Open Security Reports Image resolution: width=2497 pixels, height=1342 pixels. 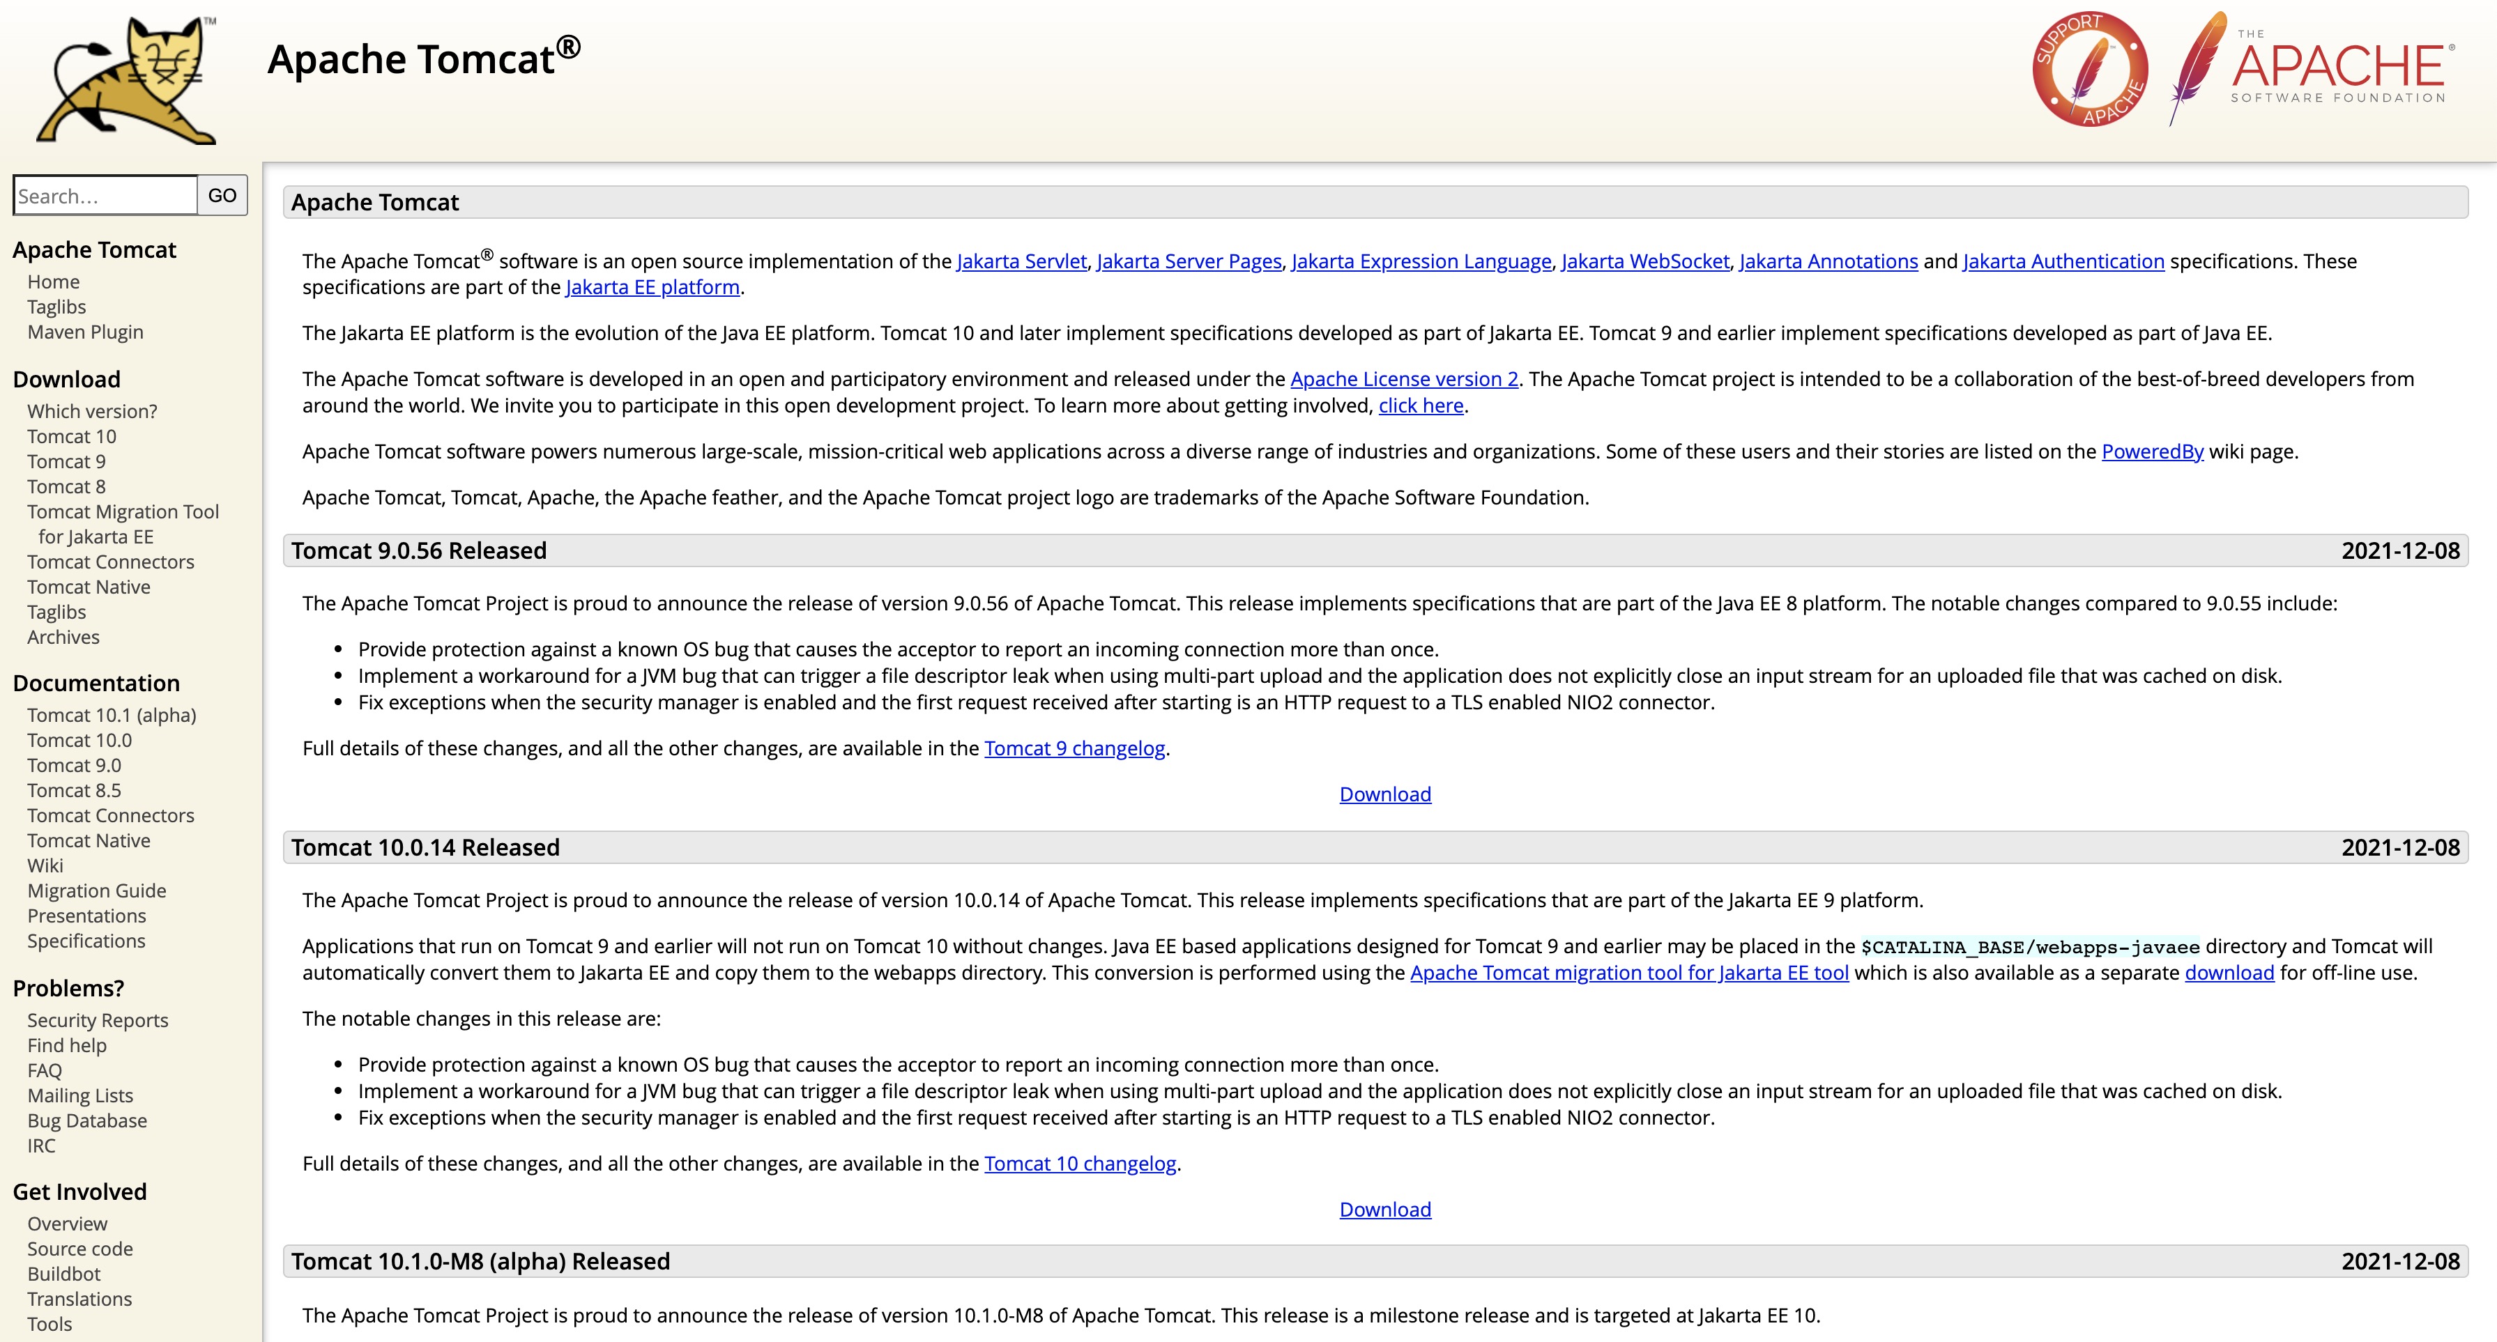pyautogui.click(x=98, y=1020)
